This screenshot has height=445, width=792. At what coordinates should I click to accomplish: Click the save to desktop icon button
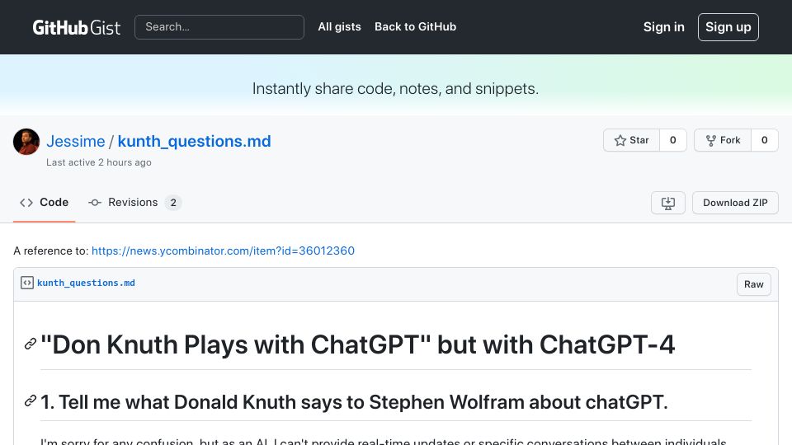667,203
